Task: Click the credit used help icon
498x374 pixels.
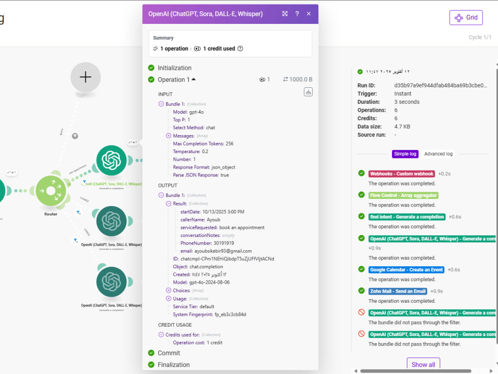Action: pos(241,49)
